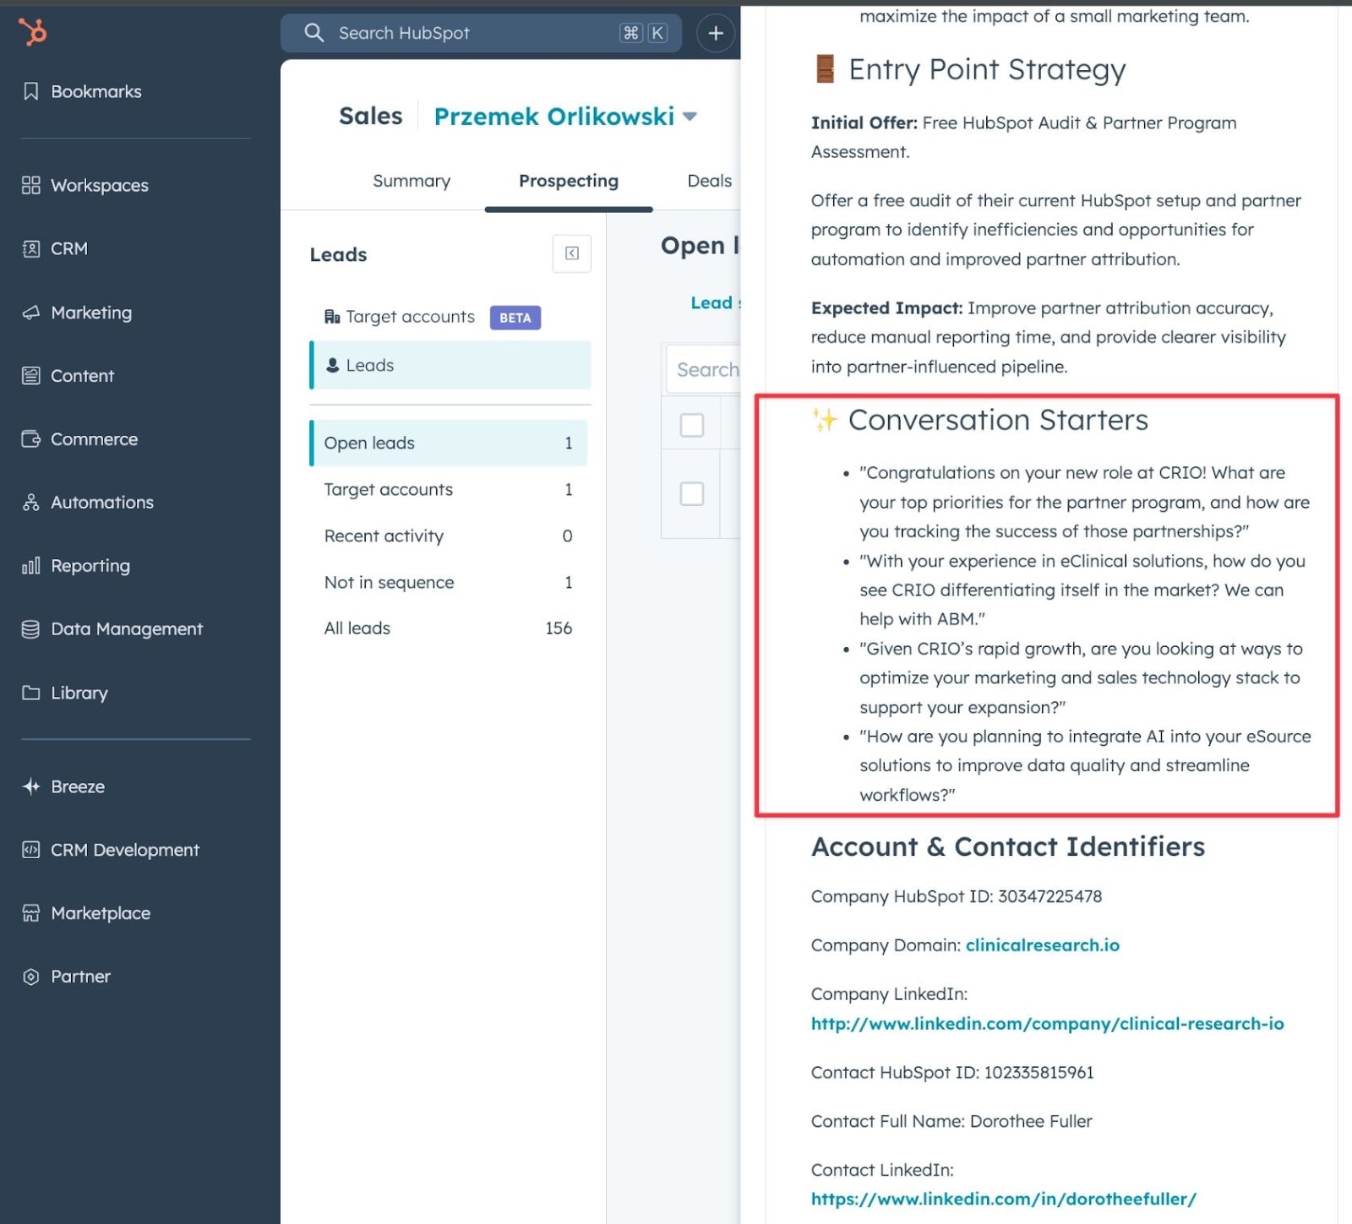Click the BETA badge

pos(515,318)
